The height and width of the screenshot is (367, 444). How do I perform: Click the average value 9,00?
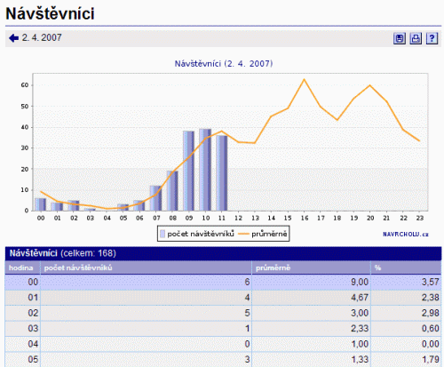point(360,282)
